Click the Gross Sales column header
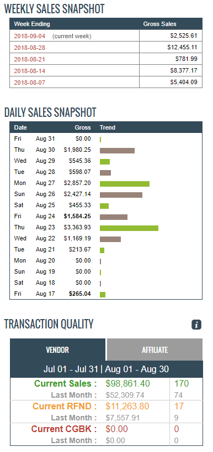This screenshot has width=213, height=452. [159, 24]
